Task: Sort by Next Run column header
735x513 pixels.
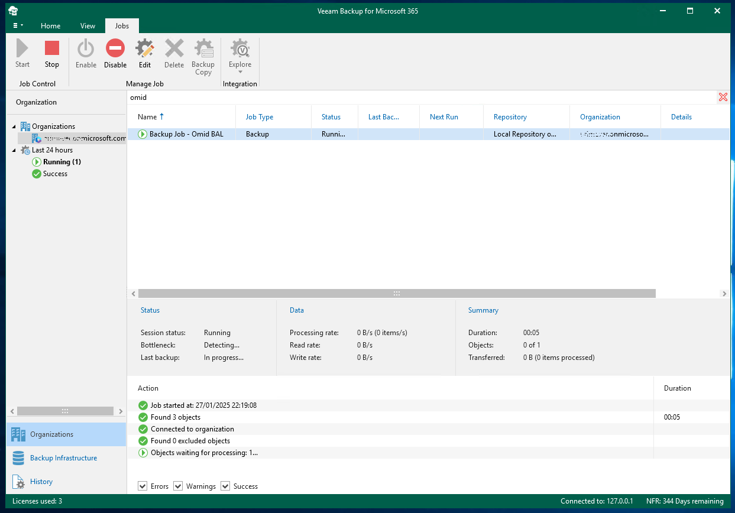Action: click(452, 117)
